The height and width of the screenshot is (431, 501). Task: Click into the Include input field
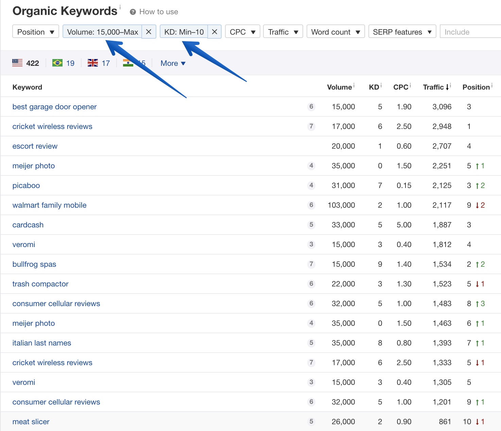470,32
